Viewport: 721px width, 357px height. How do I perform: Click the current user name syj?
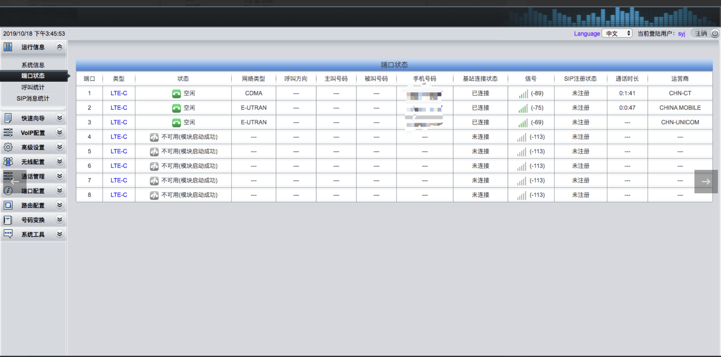pyautogui.click(x=681, y=34)
